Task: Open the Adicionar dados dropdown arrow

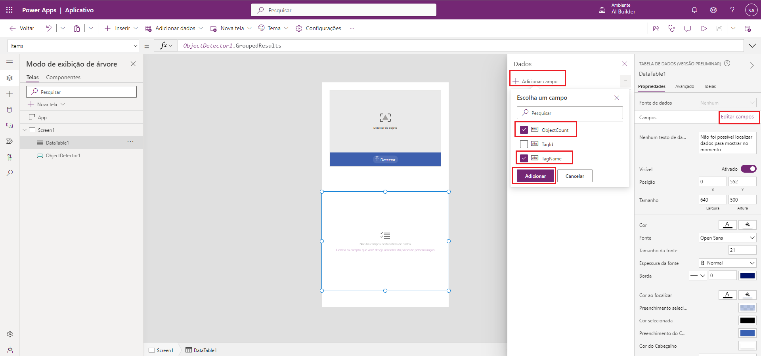Action: pos(201,28)
